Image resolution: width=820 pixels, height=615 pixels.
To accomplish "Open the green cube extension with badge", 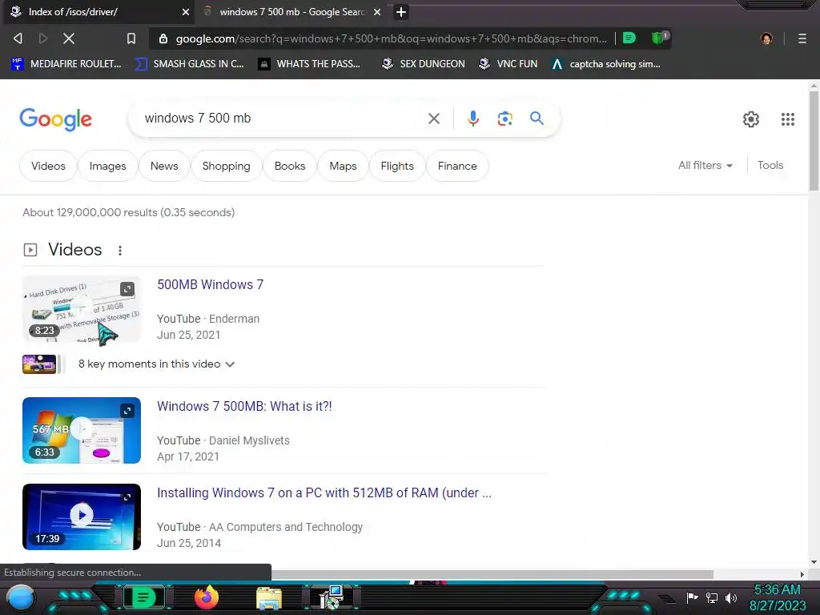I will click(x=660, y=38).
